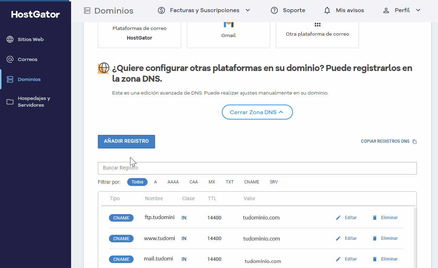The height and width of the screenshot is (268, 438).
Task: Click the trash icon in mail.tudominio row
Action: click(375, 259)
